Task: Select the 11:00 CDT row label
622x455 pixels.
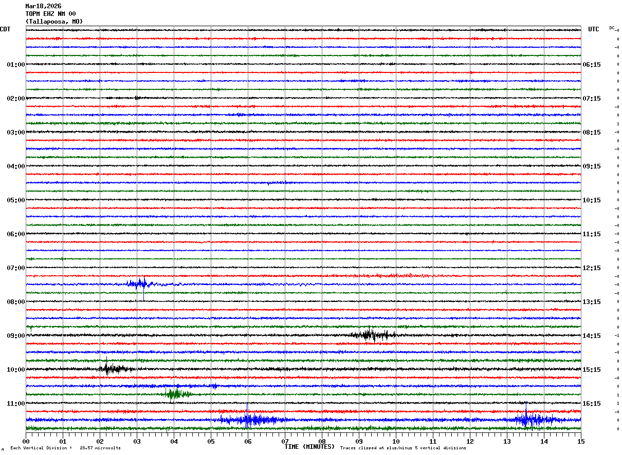Action: 16,404
